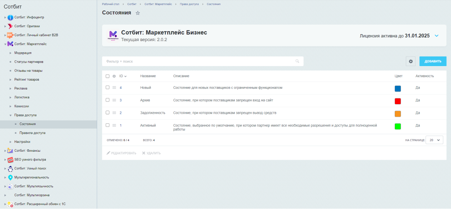Go to Рабочий стол breadcrumb
Viewport: 451px width, 209px height.
tap(111, 4)
